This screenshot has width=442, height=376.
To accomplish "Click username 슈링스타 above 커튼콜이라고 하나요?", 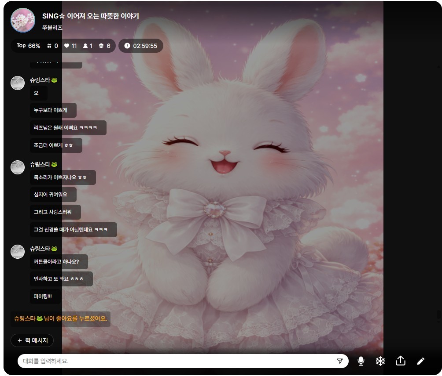I will (x=44, y=249).
